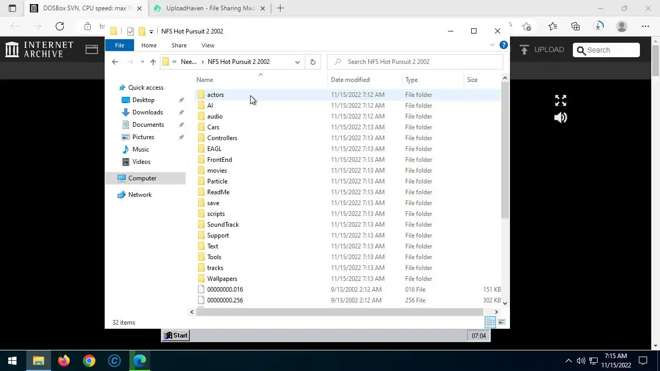This screenshot has height=371, width=660.
Task: Open File Explorer from the taskbar
Action: click(39, 361)
